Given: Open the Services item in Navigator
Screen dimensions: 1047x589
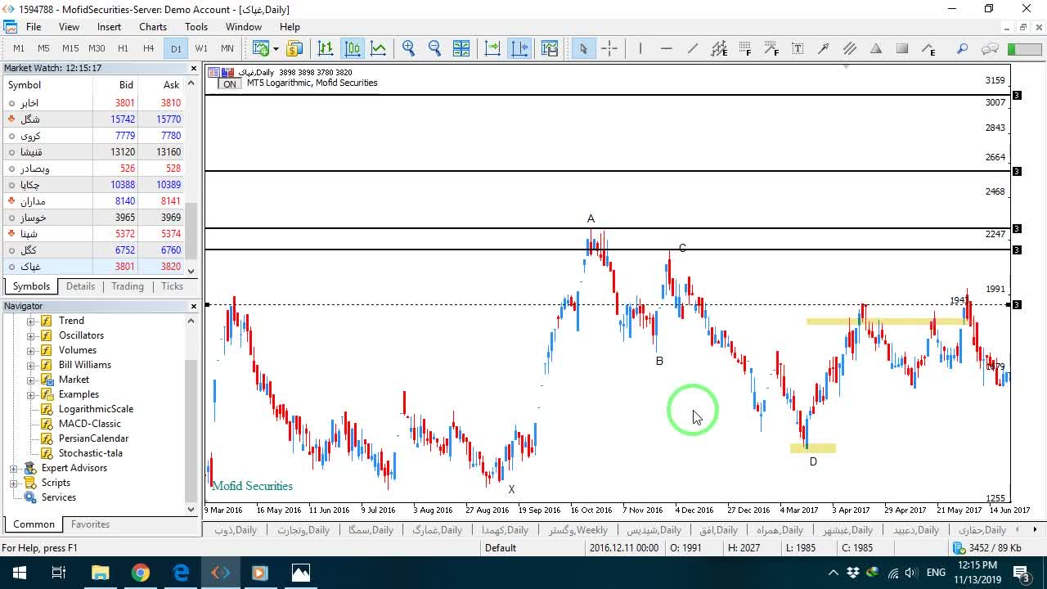Looking at the screenshot, I should coord(59,497).
